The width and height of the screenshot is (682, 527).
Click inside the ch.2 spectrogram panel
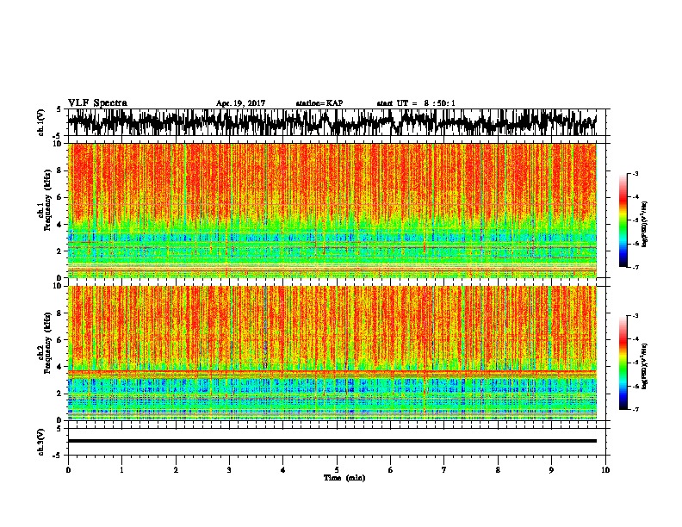click(x=332, y=353)
